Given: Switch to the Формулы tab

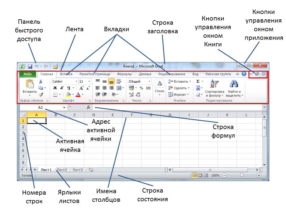Looking at the screenshot, I should (x=125, y=74).
